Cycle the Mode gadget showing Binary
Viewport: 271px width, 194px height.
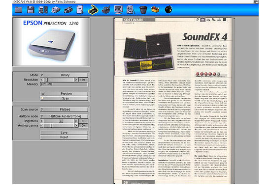pyautogui.click(x=64, y=75)
